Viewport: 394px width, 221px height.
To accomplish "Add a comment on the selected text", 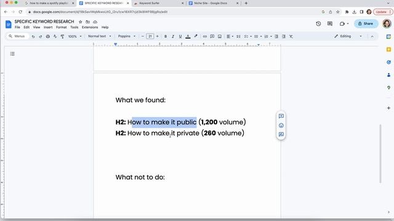I will click(x=281, y=116).
